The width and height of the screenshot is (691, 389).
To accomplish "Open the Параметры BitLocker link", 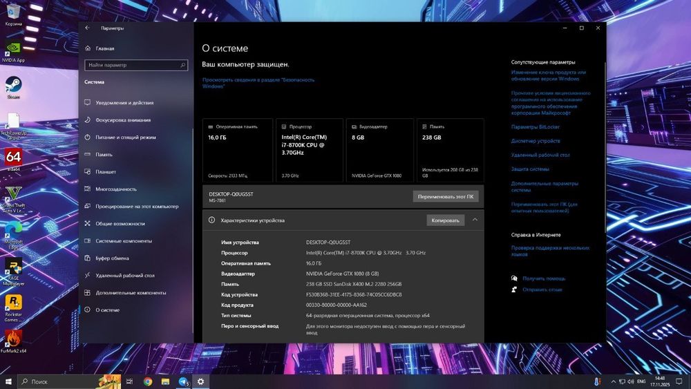I will 536,127.
